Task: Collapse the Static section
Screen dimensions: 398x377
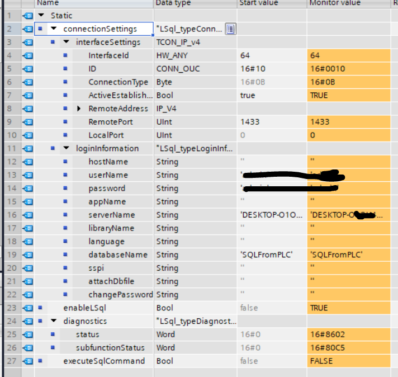Action: coord(41,16)
